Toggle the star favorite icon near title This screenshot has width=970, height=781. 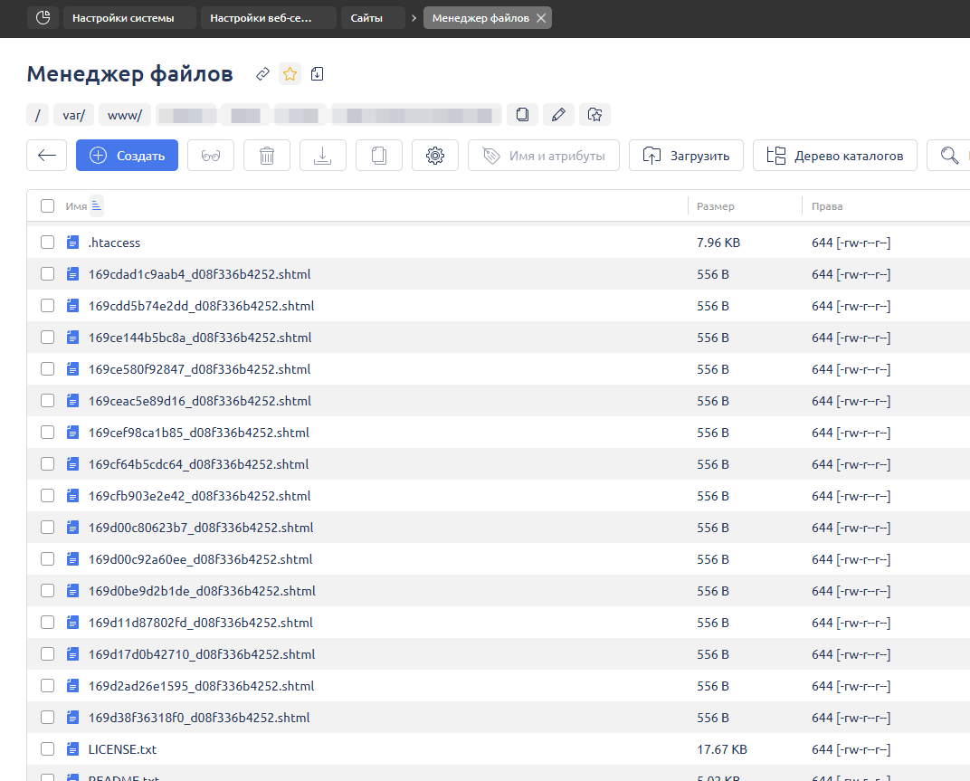click(x=290, y=74)
